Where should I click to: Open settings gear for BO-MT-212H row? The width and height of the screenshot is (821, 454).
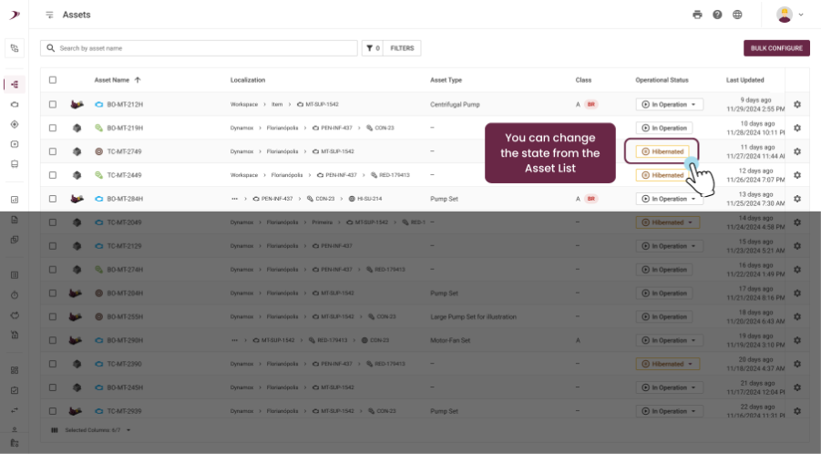pos(797,104)
